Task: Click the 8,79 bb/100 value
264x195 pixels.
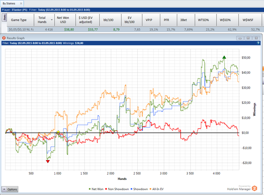Action: coord(116,30)
